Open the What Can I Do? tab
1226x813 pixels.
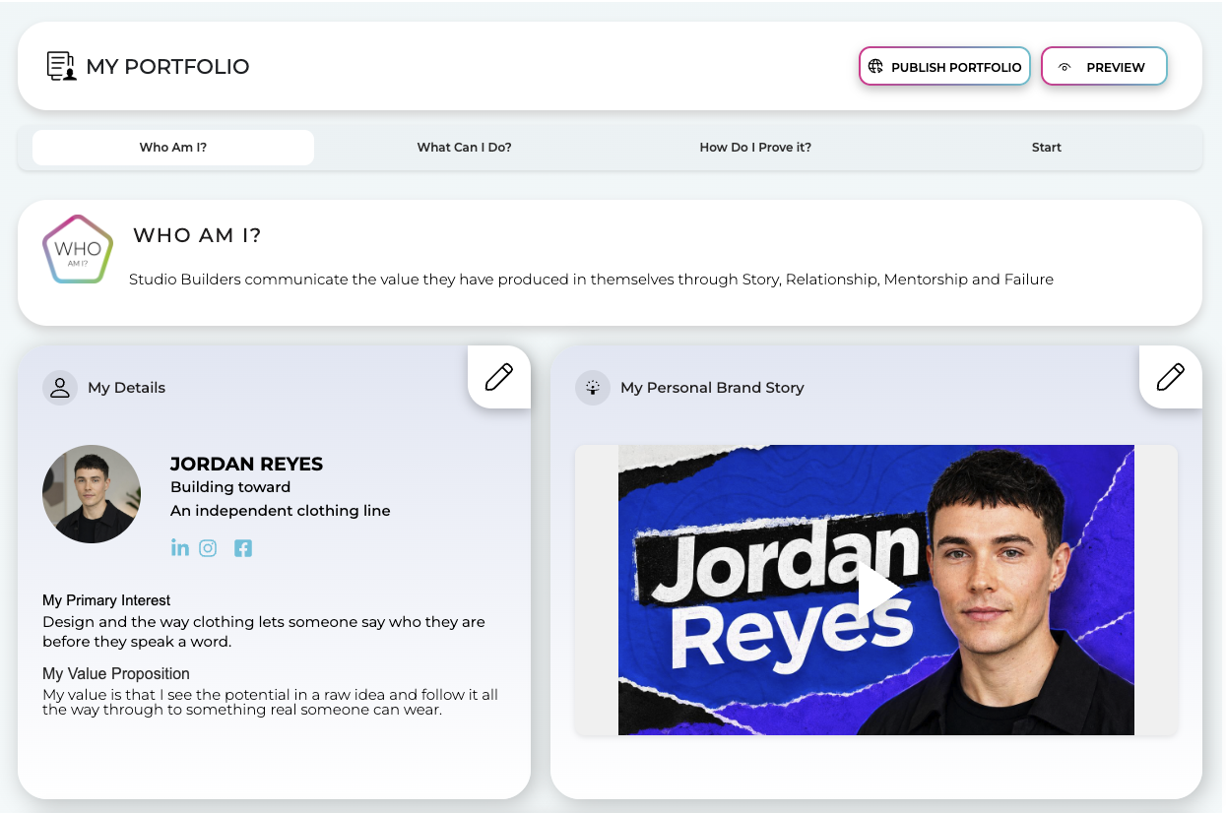tap(464, 148)
